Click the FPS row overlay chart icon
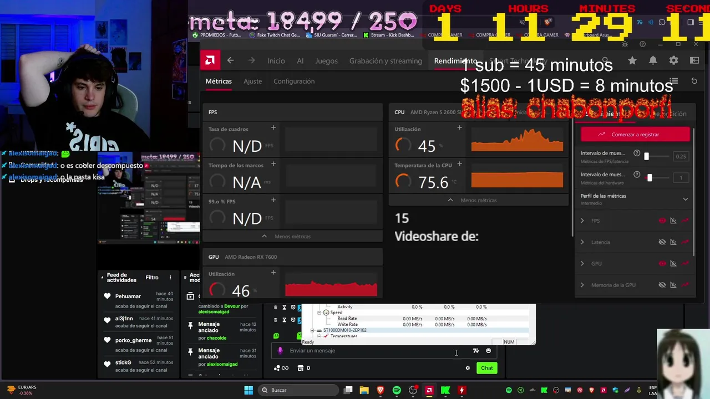The image size is (710, 399). click(x=673, y=221)
